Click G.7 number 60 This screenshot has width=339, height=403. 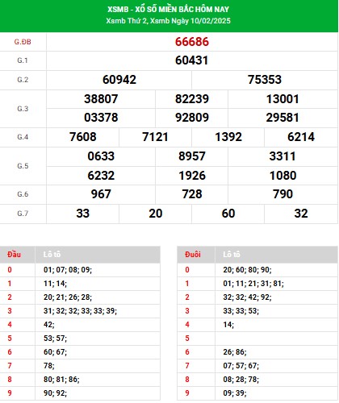(228, 214)
